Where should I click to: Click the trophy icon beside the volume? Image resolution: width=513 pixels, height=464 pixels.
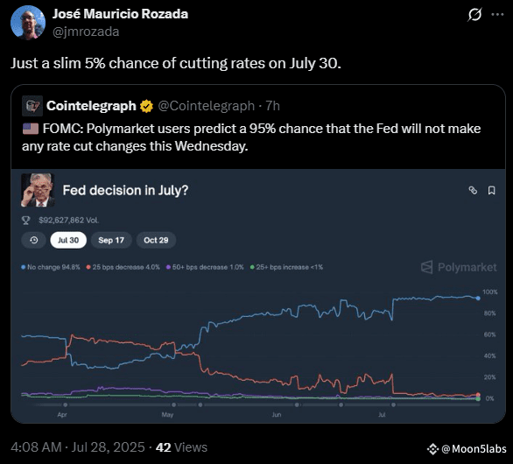click(x=25, y=221)
